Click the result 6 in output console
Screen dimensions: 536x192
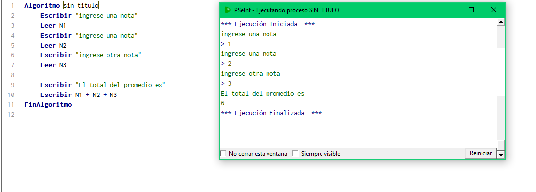click(223, 103)
